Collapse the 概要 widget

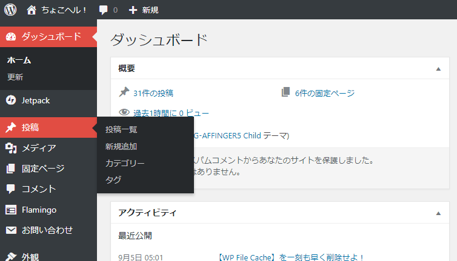pyautogui.click(x=438, y=69)
